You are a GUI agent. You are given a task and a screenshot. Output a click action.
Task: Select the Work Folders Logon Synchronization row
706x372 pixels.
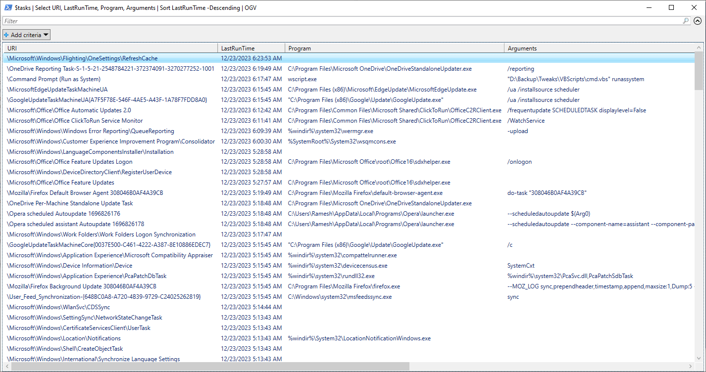click(349, 234)
